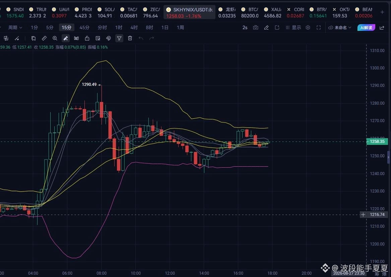Switch to the BTR symbol tab
Viewport: 391px width, 277px height.
click(318, 12)
